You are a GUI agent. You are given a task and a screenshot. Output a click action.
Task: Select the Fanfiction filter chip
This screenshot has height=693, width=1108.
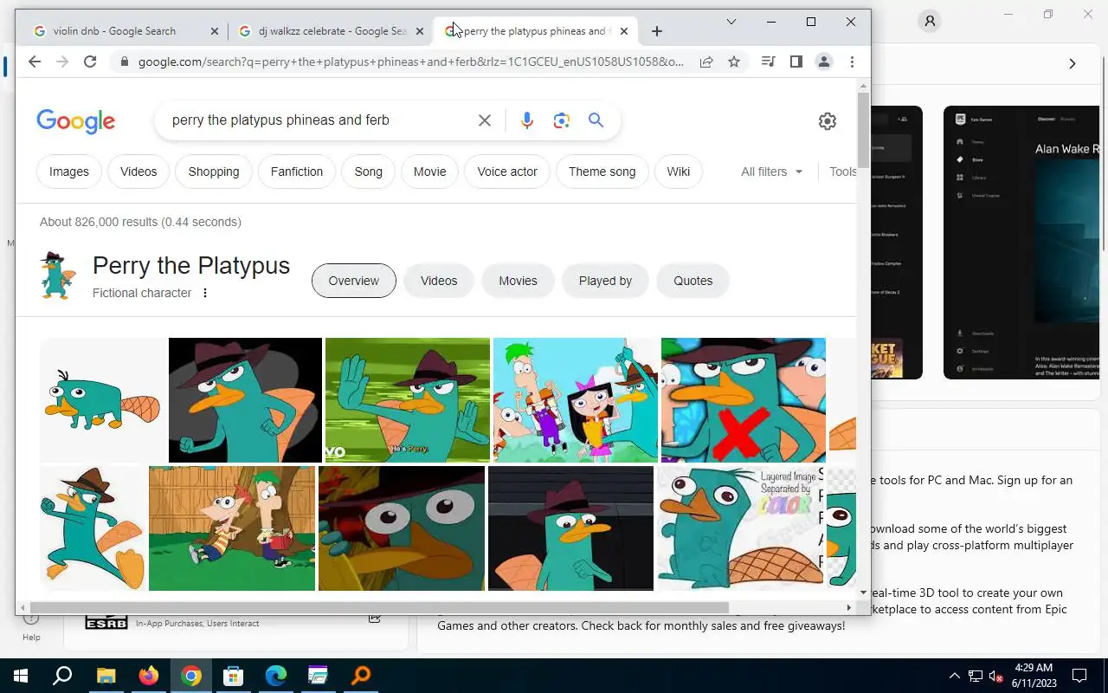point(297,172)
